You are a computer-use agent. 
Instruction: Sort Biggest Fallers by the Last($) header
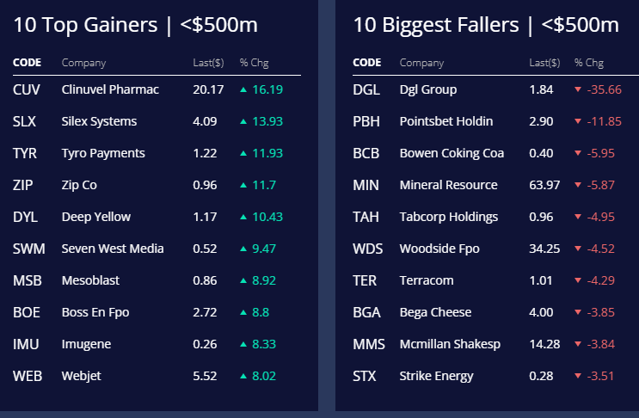[544, 63]
